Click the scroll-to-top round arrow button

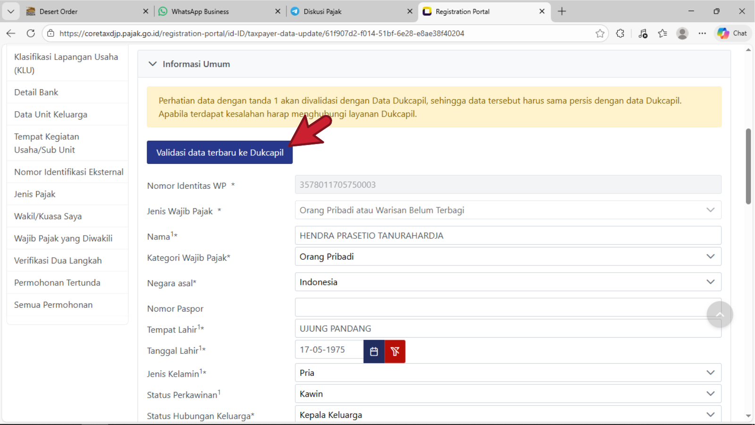pyautogui.click(x=720, y=314)
